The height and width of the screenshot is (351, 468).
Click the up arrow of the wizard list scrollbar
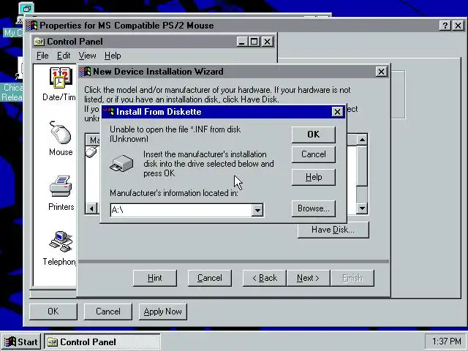point(362,140)
